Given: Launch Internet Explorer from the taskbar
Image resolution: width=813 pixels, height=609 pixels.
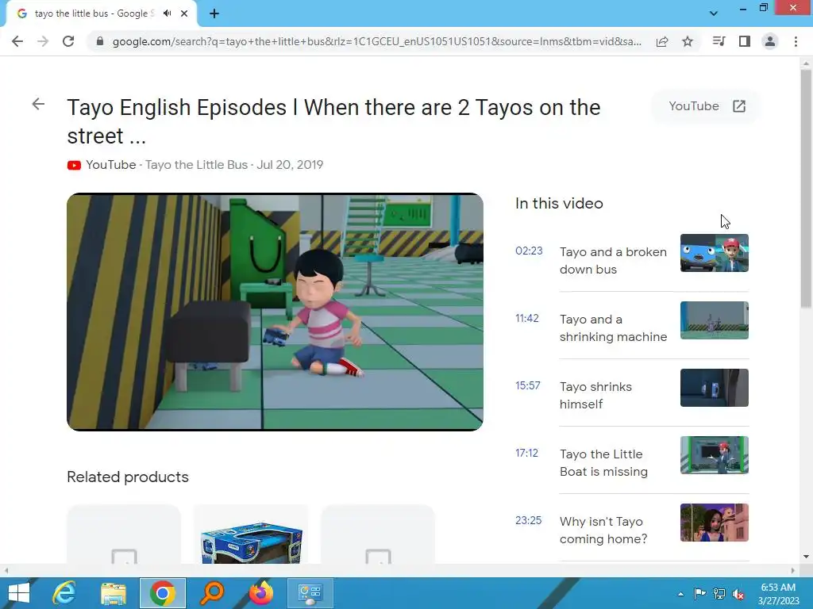Looking at the screenshot, I should point(64,593).
